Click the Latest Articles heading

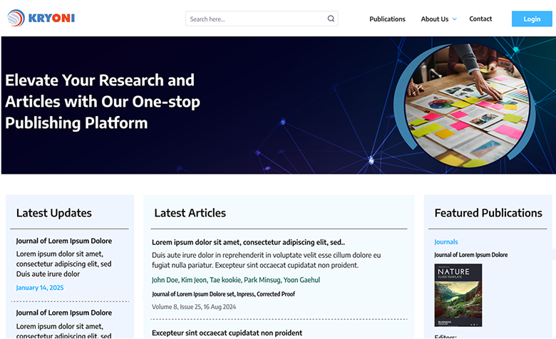pyautogui.click(x=190, y=213)
